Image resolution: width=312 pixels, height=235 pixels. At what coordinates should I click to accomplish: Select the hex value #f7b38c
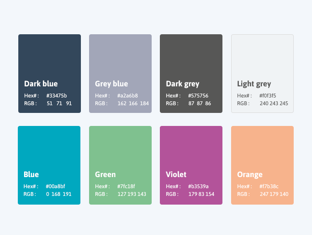269,186
